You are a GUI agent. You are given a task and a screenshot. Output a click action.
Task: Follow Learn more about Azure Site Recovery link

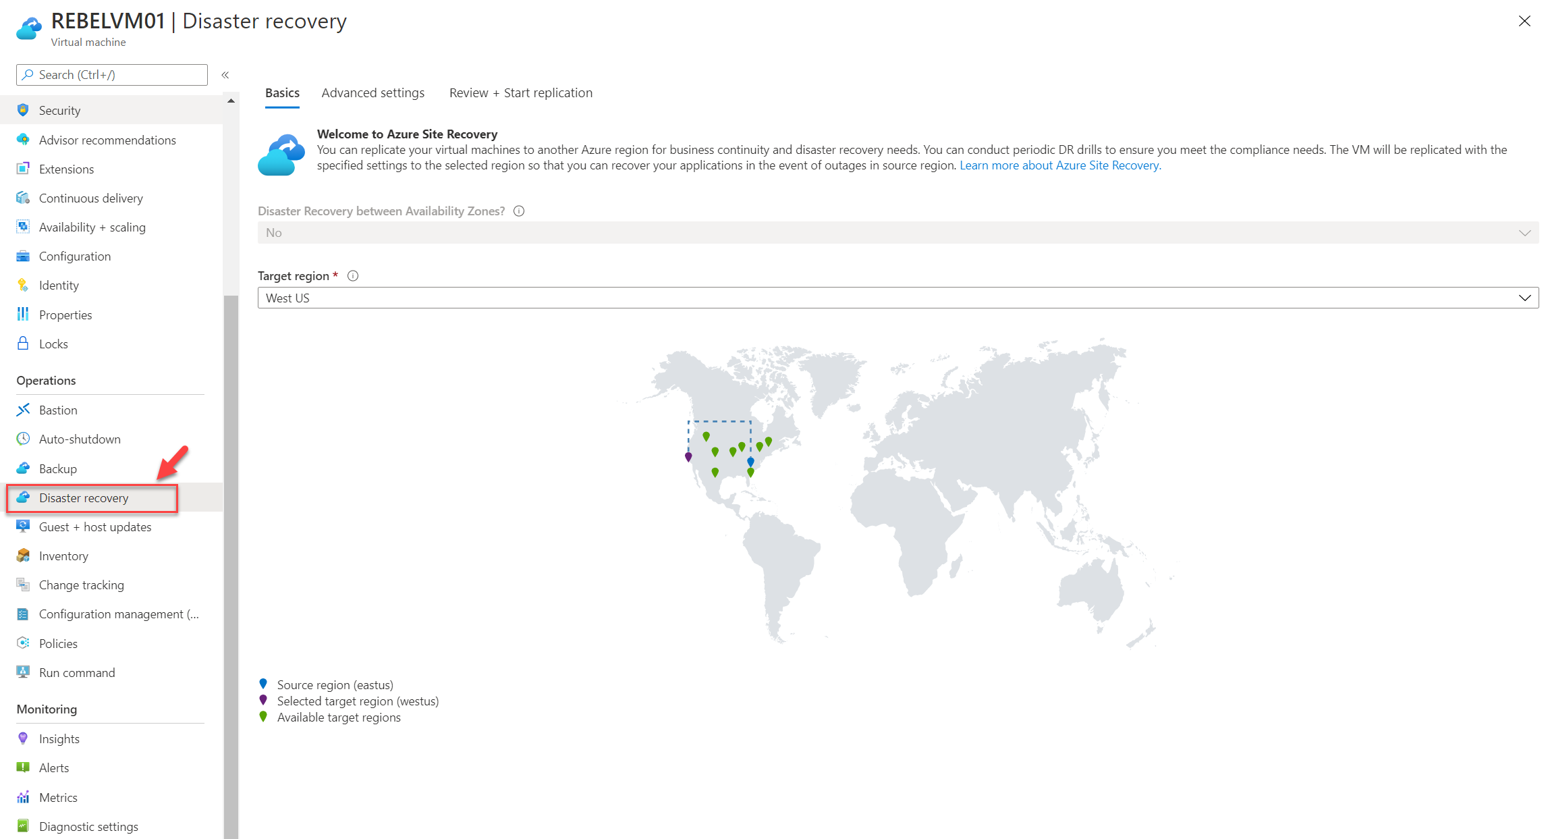point(1060,165)
